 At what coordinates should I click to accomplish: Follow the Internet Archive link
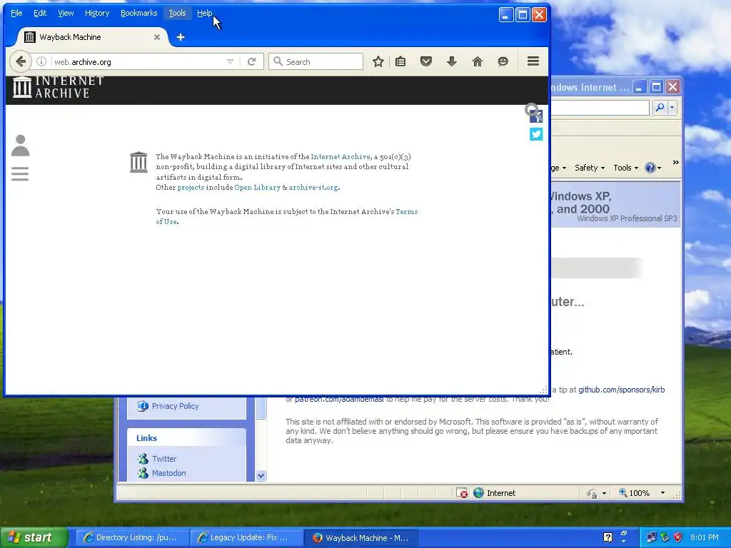pyautogui.click(x=341, y=157)
